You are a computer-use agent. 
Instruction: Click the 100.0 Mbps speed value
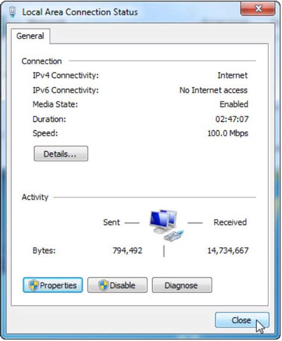tap(228, 133)
